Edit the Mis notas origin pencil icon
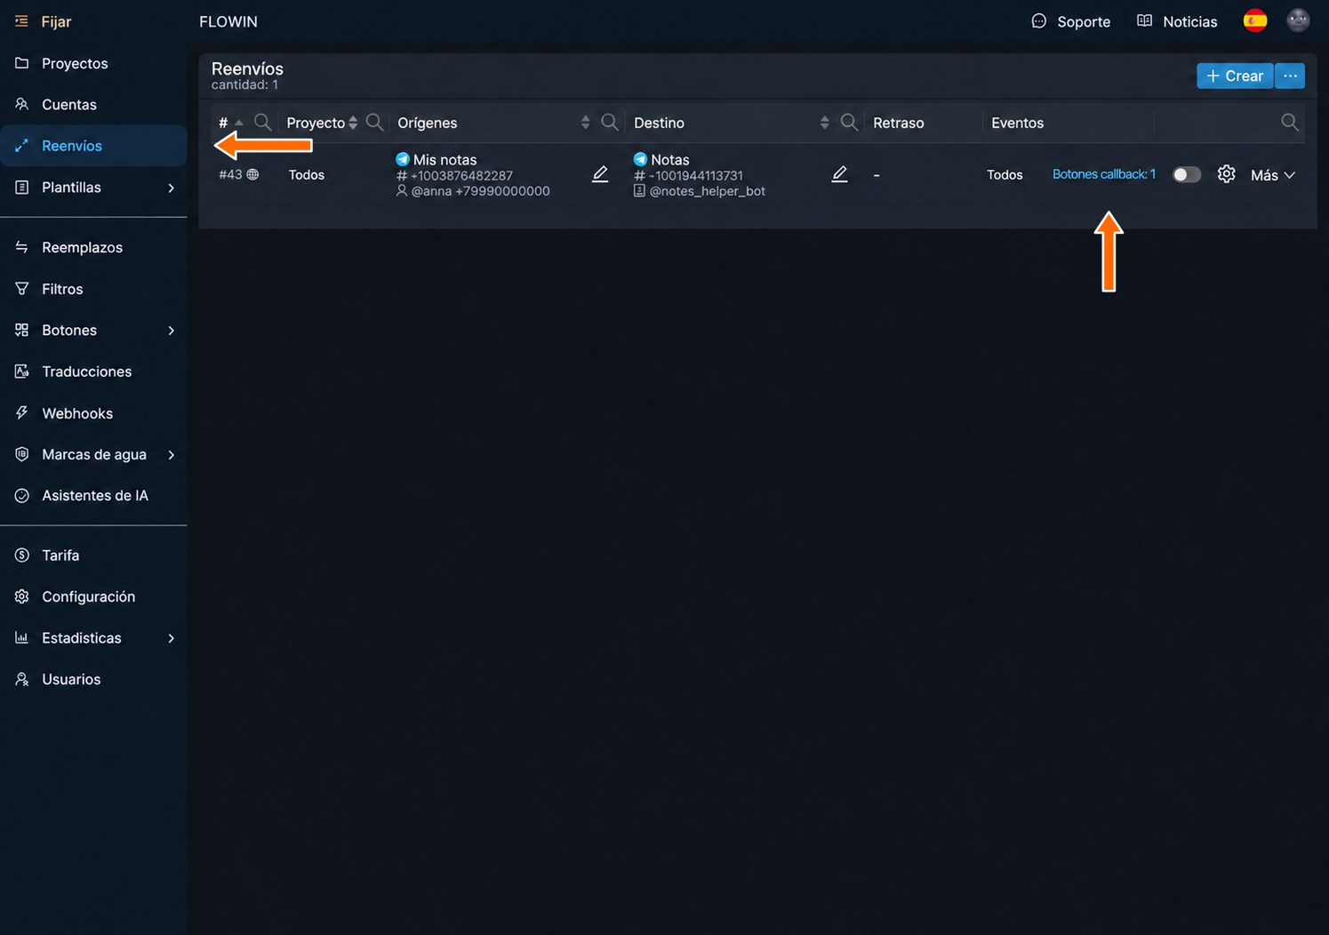Viewport: 1329px width, 935px height. [600, 174]
